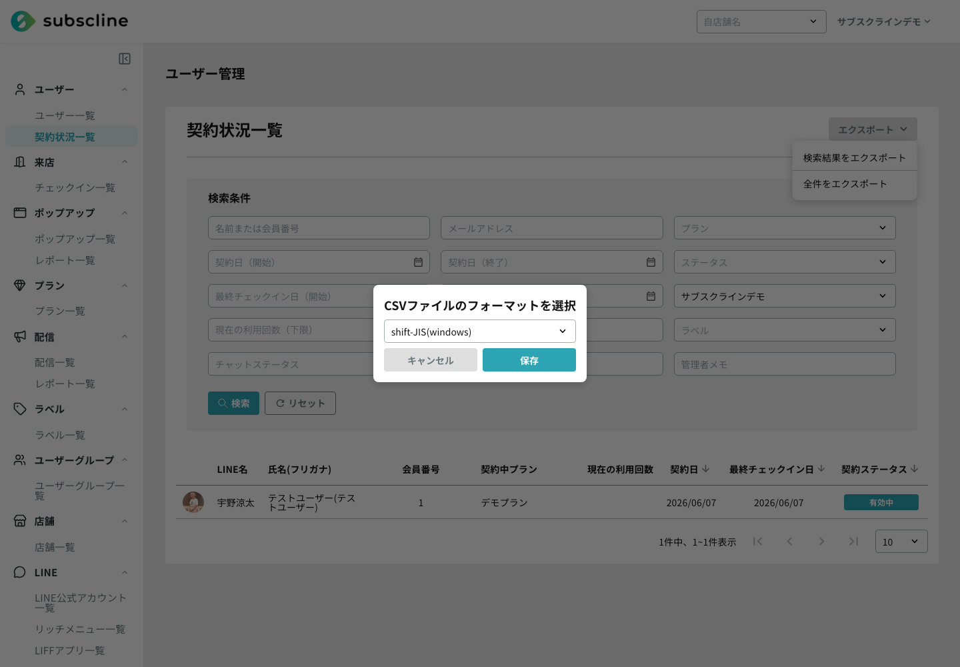Focus the メールアドレス search field

[x=552, y=228]
